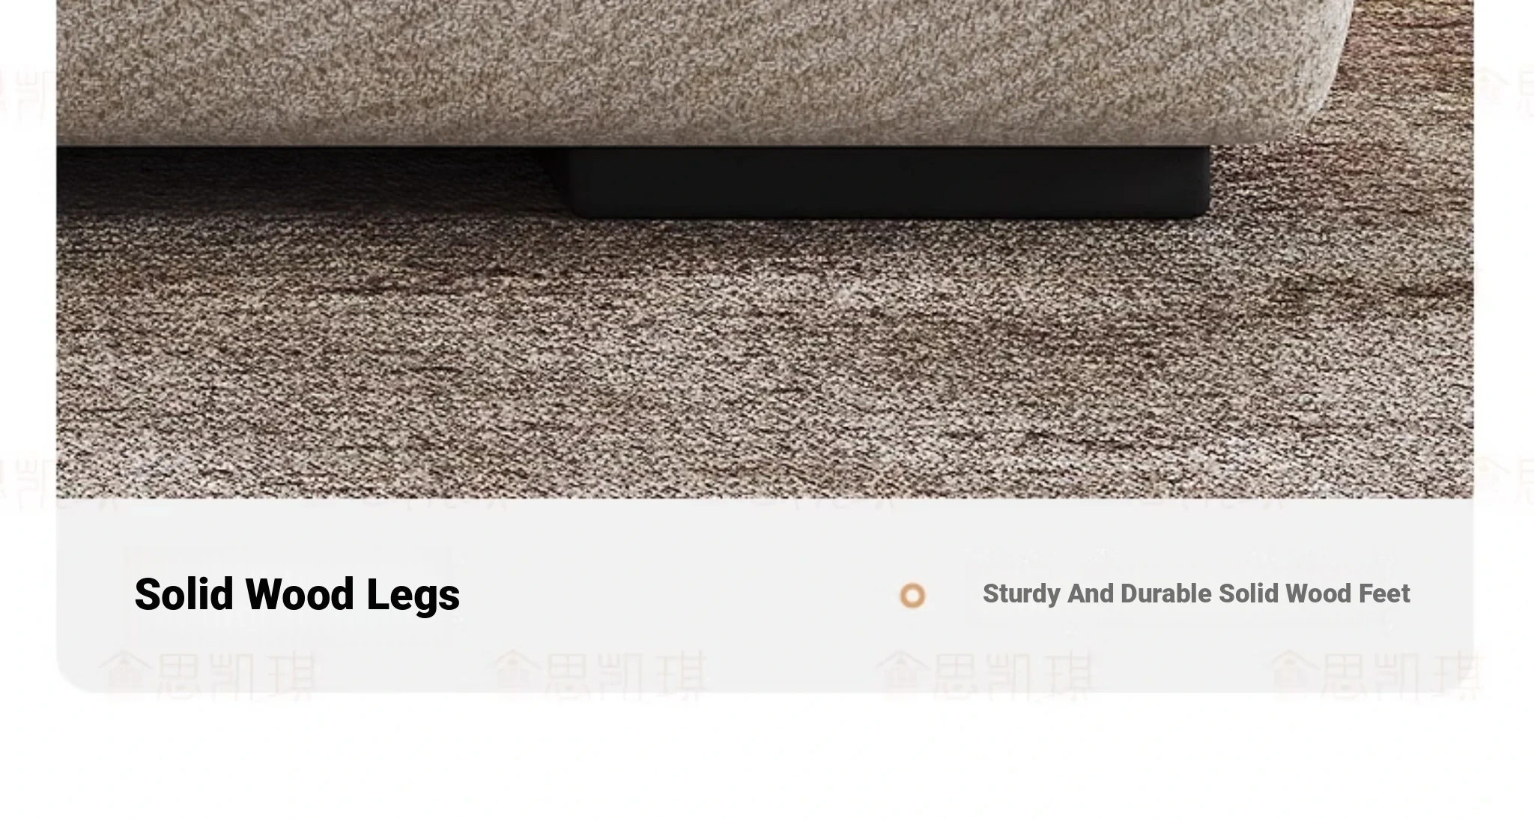Click the house watermark icon under the orange ring
Viewport: 1534px width, 819px height.
[903, 671]
